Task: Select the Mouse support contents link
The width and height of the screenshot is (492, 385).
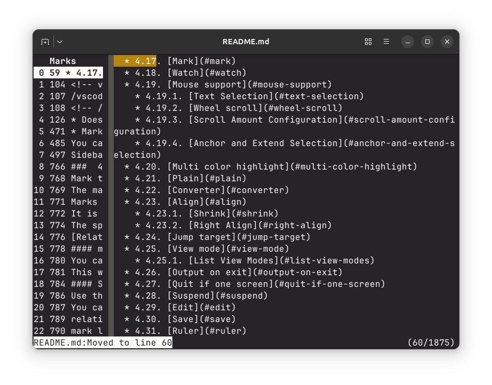Action: pyautogui.click(x=249, y=84)
